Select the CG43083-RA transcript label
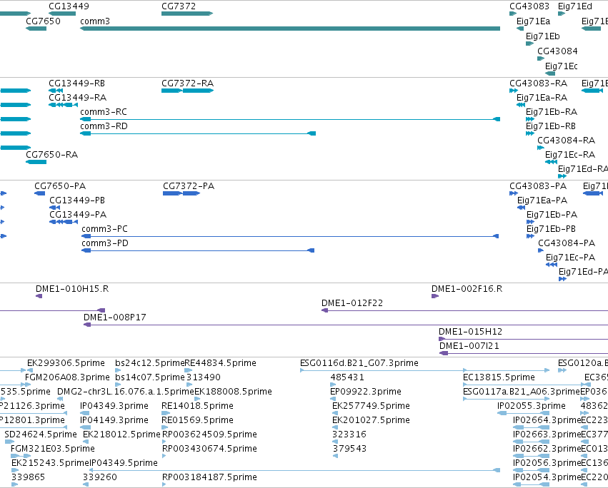 (x=538, y=83)
